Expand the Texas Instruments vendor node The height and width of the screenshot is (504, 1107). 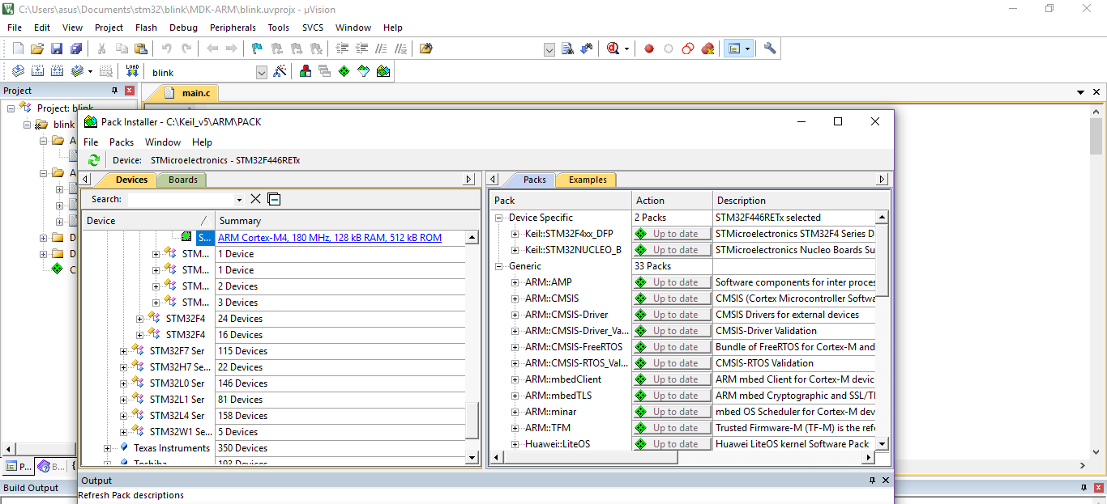108,448
